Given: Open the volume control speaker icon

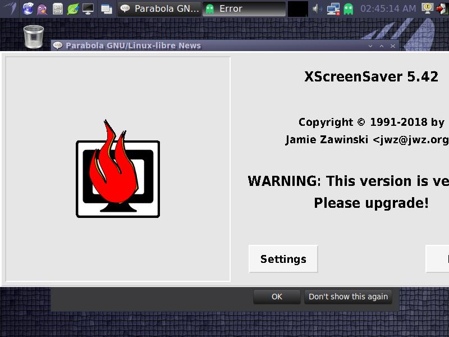Looking at the screenshot, I should (x=317, y=9).
